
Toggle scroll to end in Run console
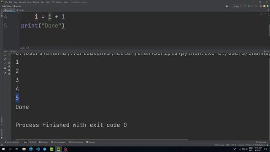coord(9,66)
